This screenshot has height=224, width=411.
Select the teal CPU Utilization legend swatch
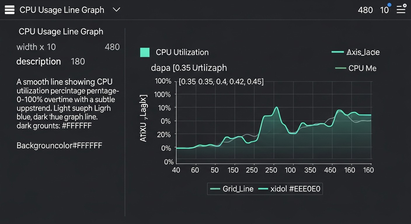[145, 52]
